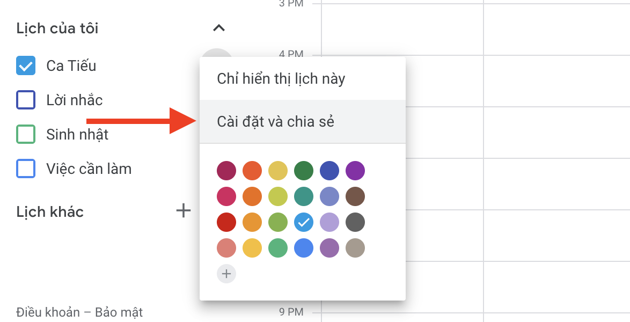Click the Lịch khác section label

click(50, 212)
